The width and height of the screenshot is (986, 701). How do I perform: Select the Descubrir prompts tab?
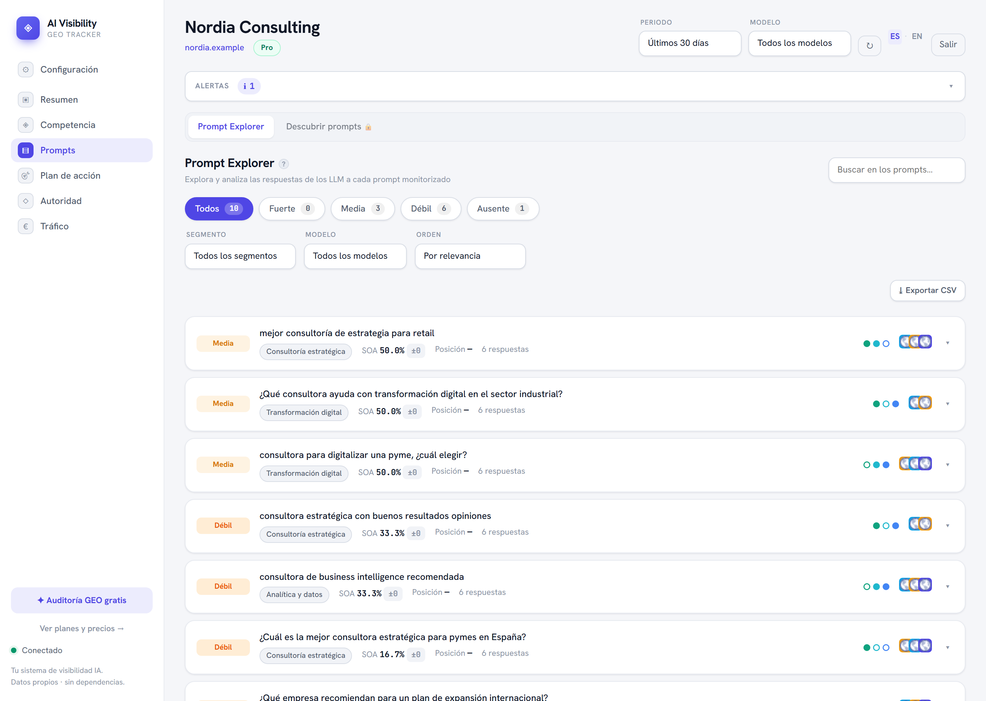[x=329, y=127]
